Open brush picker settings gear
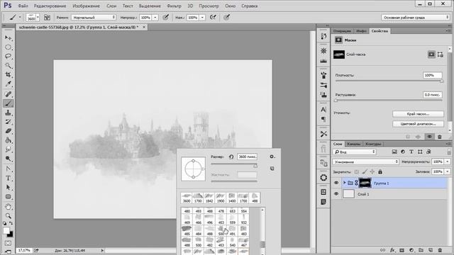 coord(272,157)
